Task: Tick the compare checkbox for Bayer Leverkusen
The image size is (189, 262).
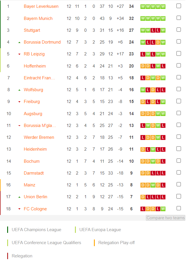Action: click(x=179, y=6)
